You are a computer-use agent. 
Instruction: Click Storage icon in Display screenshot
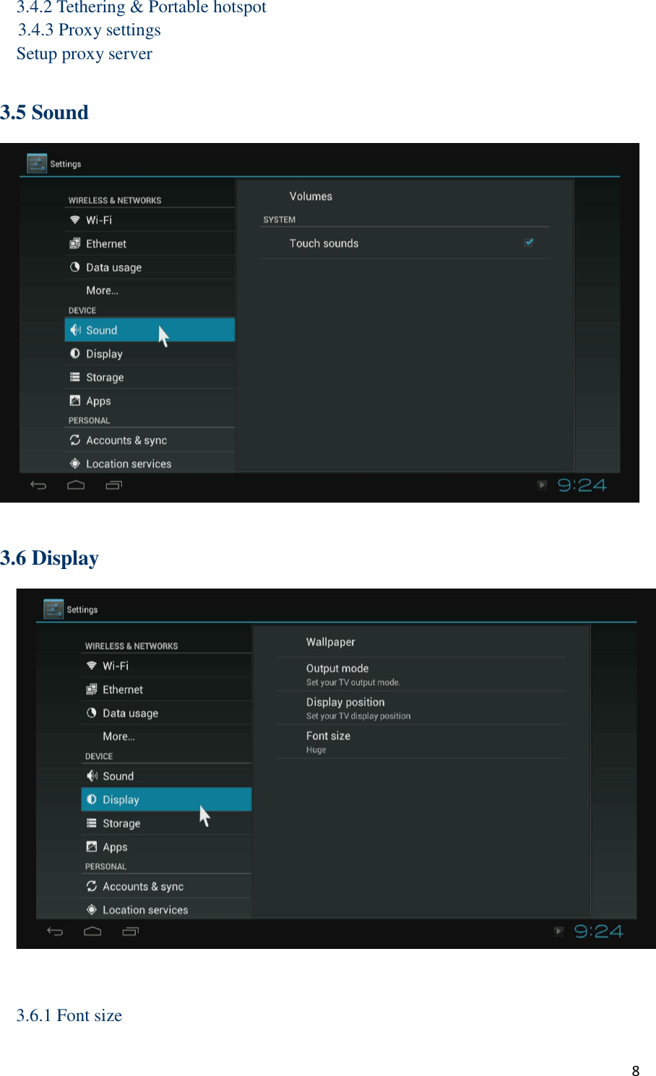pyautogui.click(x=91, y=823)
